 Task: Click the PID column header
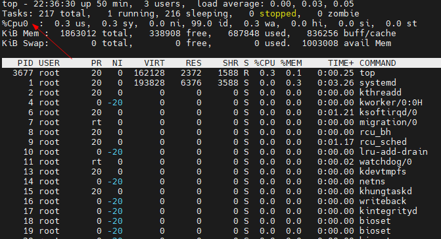pyautogui.click(x=26, y=63)
